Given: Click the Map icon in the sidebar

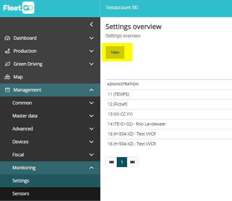Looking at the screenshot, I should pyautogui.click(x=7, y=77).
